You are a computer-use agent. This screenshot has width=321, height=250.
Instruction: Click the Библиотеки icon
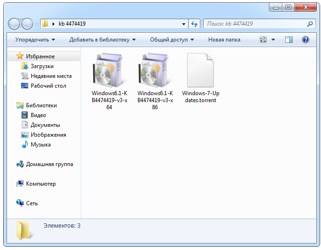[20, 105]
